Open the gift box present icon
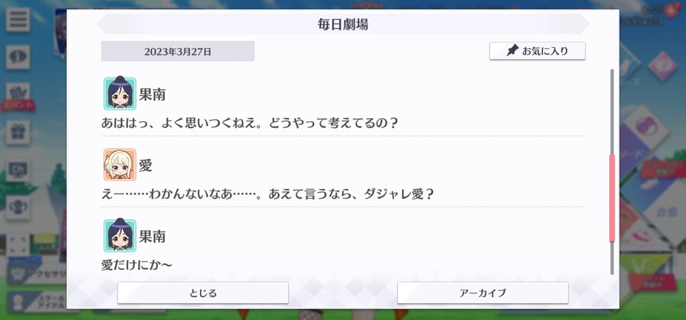The height and width of the screenshot is (320, 686). coord(18,133)
